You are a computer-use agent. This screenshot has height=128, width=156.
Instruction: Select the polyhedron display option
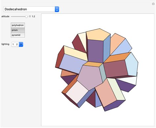click(18, 25)
